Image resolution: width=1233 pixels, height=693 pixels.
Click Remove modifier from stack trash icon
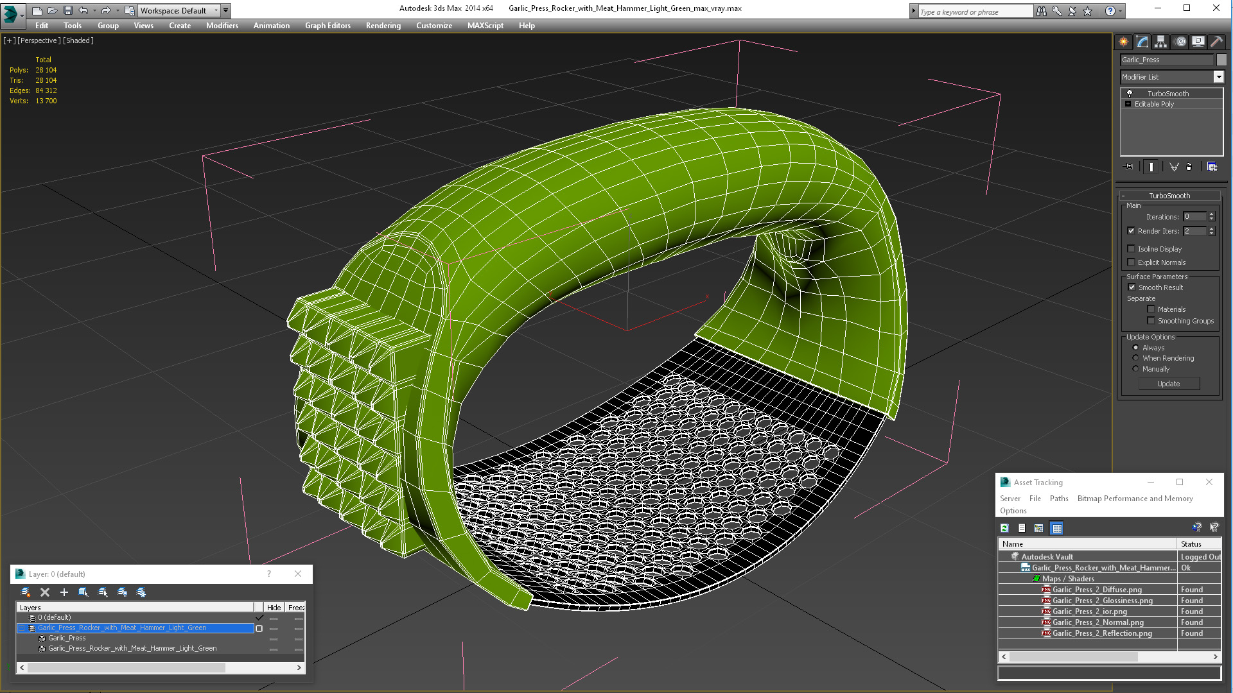[x=1189, y=167]
